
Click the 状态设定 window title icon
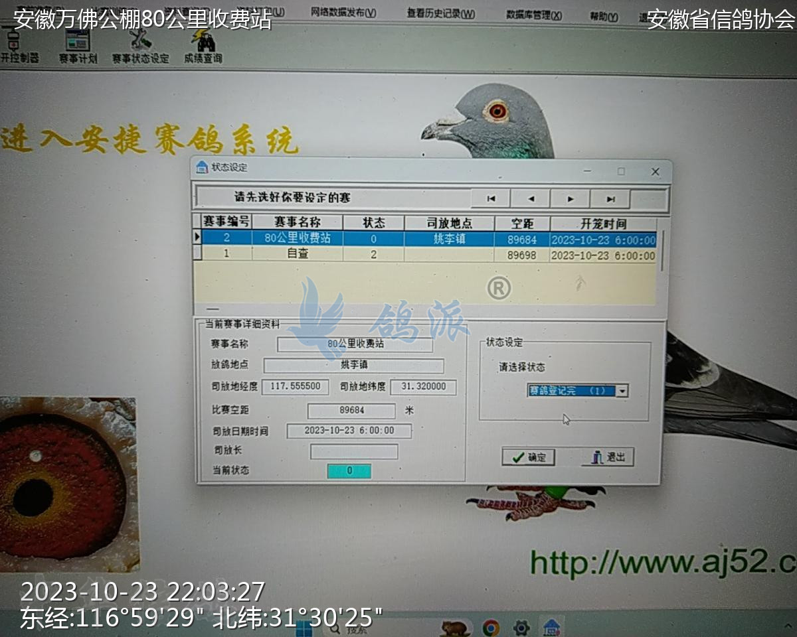pyautogui.click(x=202, y=168)
